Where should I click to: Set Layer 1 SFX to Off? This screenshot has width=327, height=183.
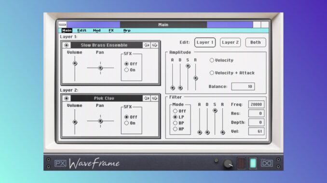pyautogui.click(x=131, y=64)
